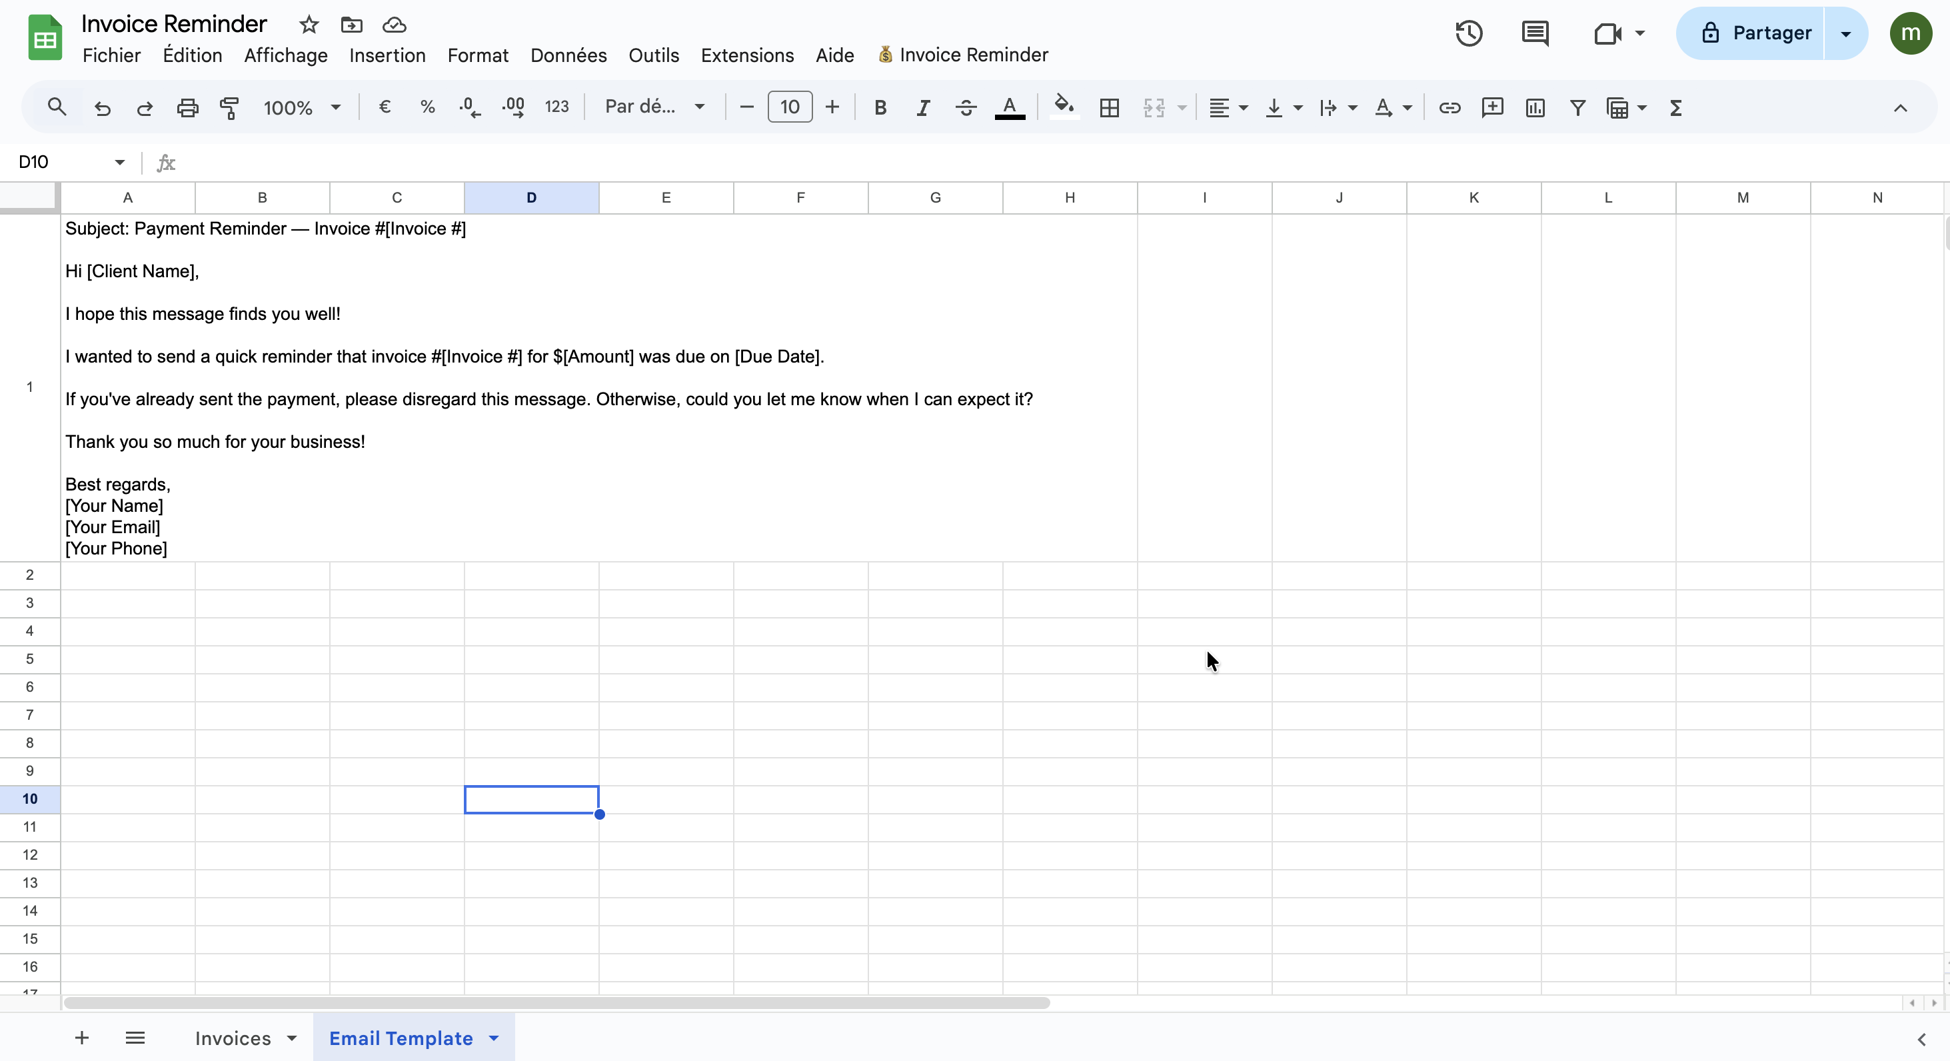1950x1061 pixels.
Task: Open the comments panel icon
Action: coord(1534,33)
